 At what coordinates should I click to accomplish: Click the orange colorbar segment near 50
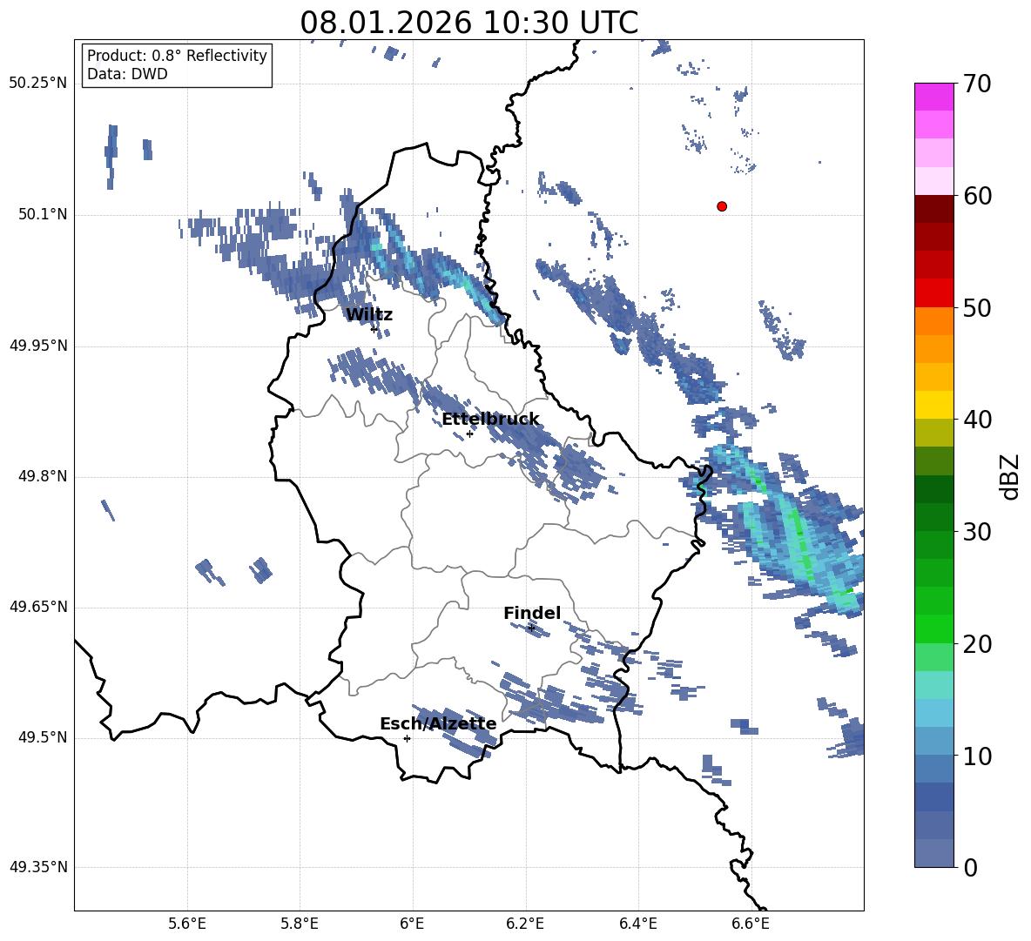pos(933,320)
